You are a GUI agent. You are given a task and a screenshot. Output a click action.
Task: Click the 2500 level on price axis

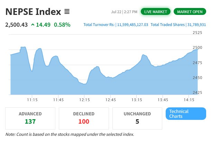pos(197,47)
